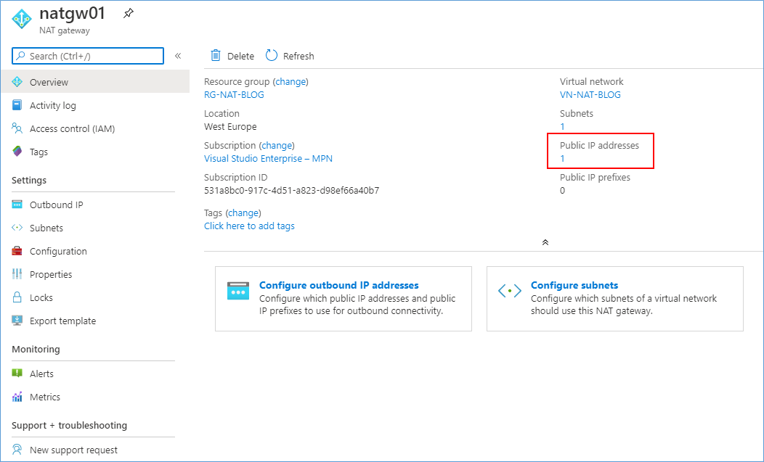Click the Properties bars icon
Screen dimensions: 764x462
coord(17,274)
